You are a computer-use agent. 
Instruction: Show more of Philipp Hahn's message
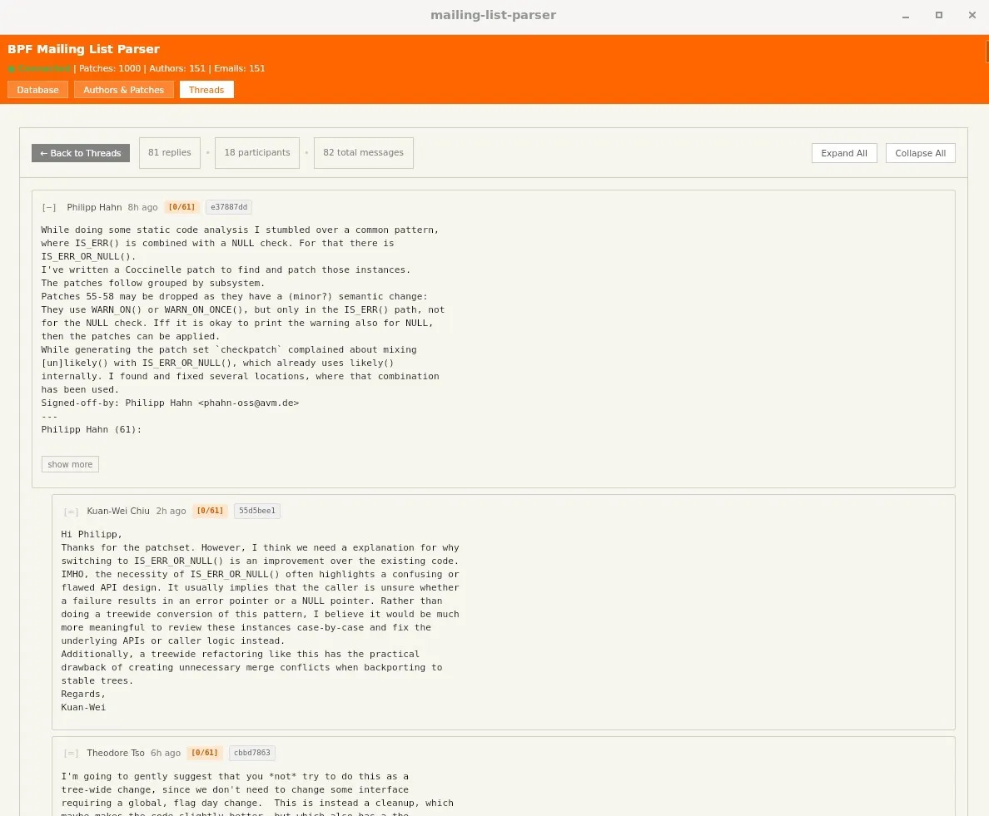70,464
